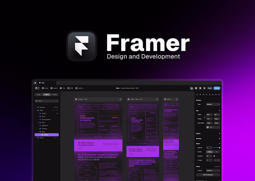
Task: Click the add icon on the Desktop frame header
Action: coord(120,99)
